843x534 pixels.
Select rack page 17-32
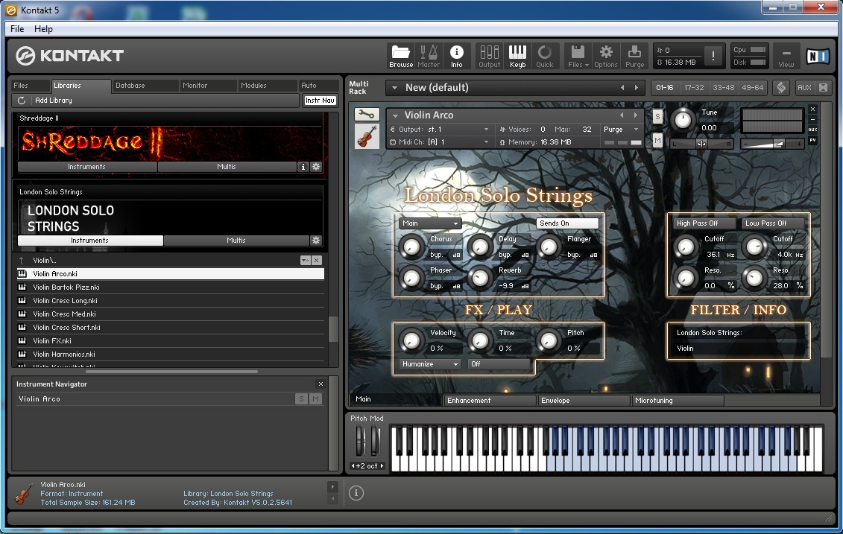coord(693,88)
